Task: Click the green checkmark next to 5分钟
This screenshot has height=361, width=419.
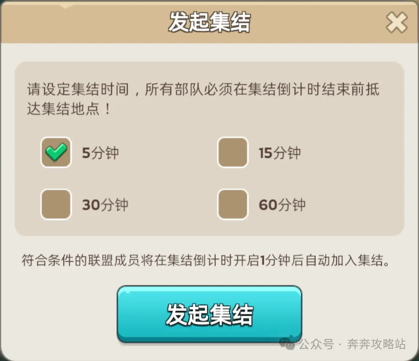Action: click(56, 153)
